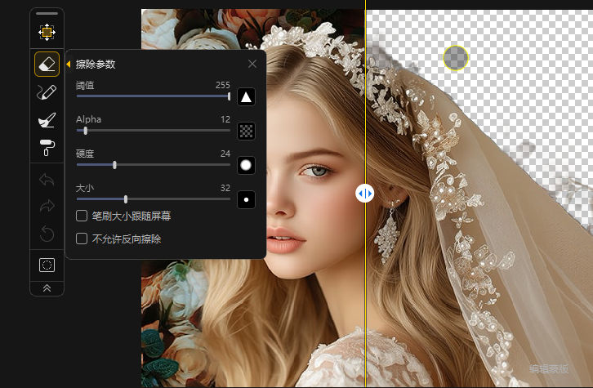The image size is (593, 388).
Task: Collapse the toolbar with double chevron
Action: coord(47,288)
